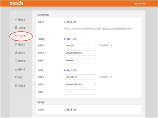This screenshot has height=118, width=158.
Task: Click the 无线设置 WiFi icon
Action: click(16, 36)
